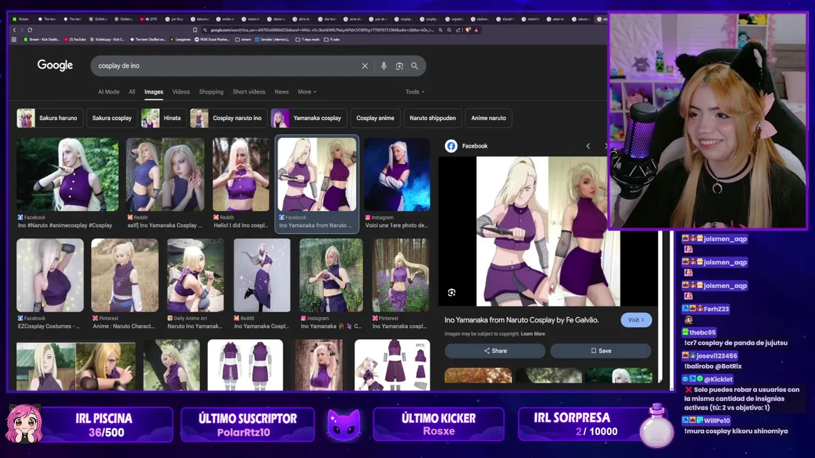815x458 pixels.
Task: Open the Daily Anime Art Naruto Ino thumbnail
Action: [x=195, y=275]
